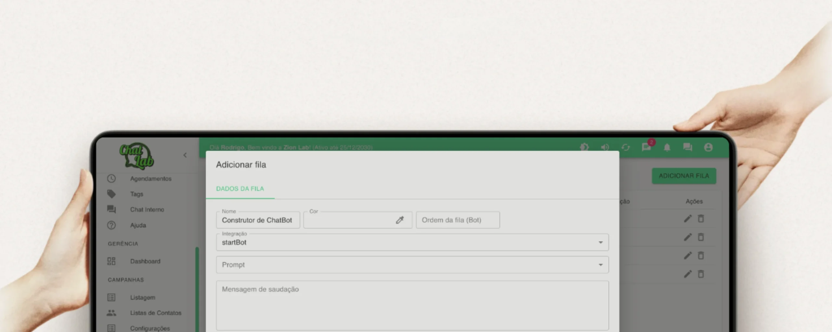The height and width of the screenshot is (332, 832).
Task: Open chat messages with badge 2
Action: (647, 147)
